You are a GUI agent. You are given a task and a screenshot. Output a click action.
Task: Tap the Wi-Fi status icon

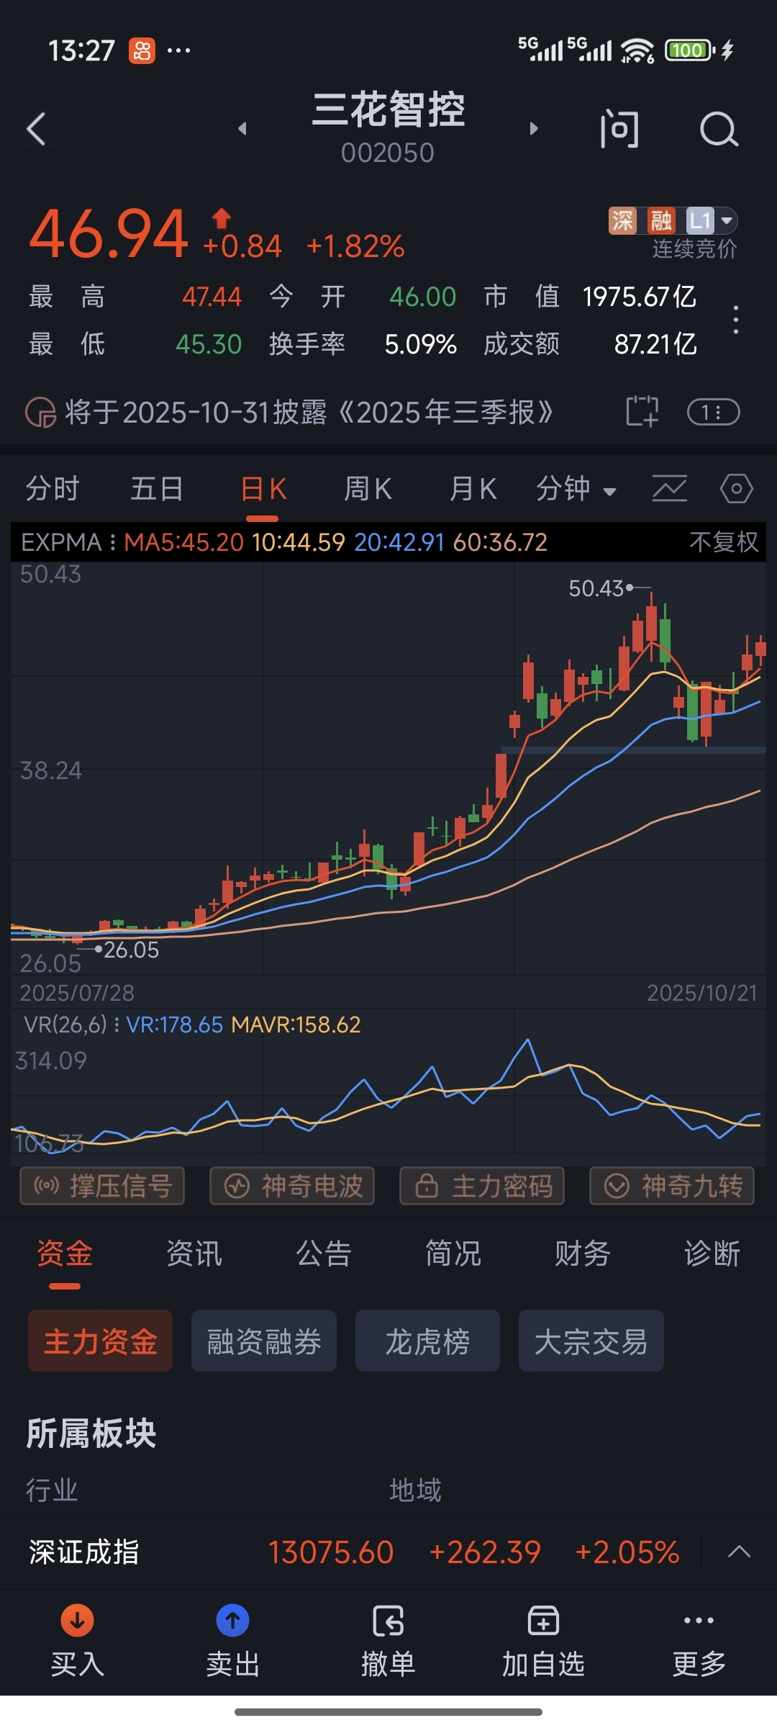[637, 50]
